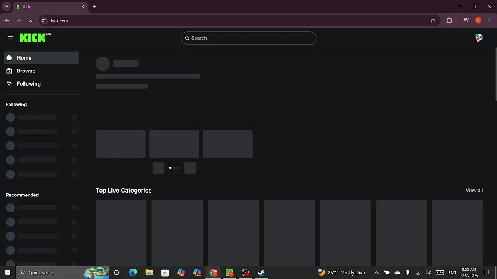The width and height of the screenshot is (497, 279).
Task: Close the Kick browser tab
Action: click(83, 7)
